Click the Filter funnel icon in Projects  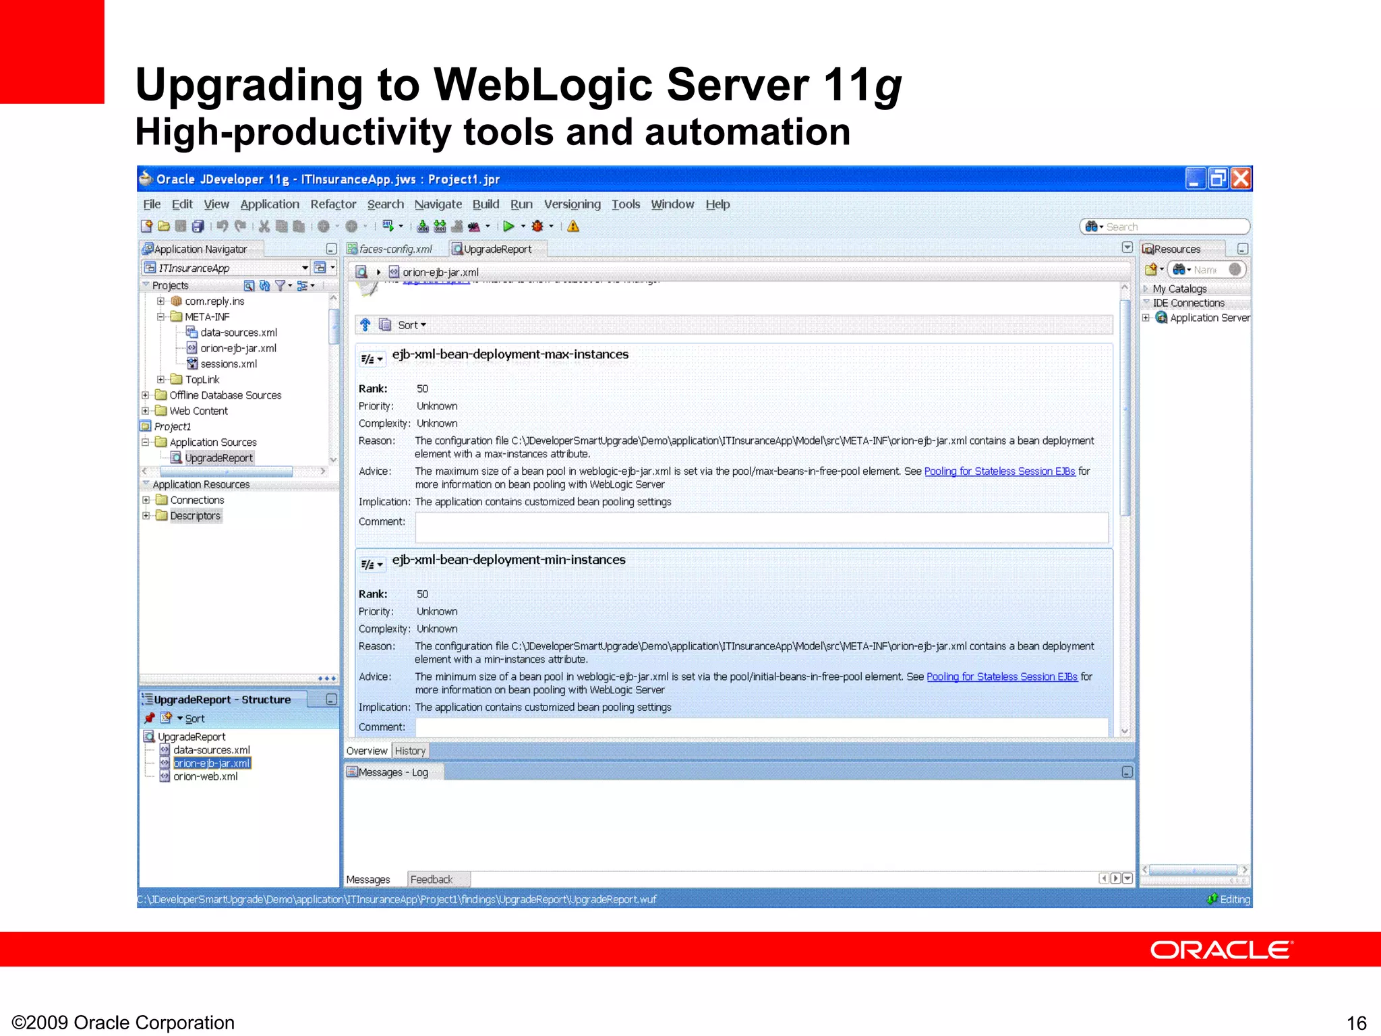click(280, 286)
